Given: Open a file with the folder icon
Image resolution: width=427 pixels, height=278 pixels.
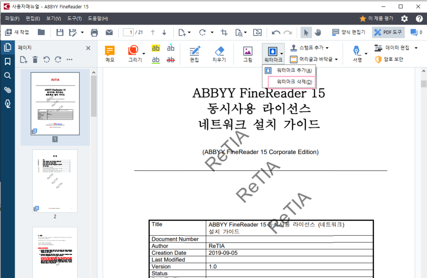Looking at the screenshot, I should [x=42, y=32].
